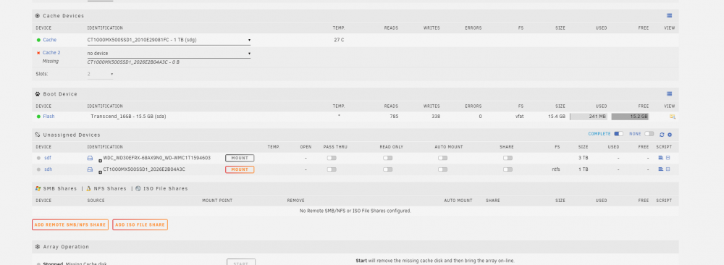The height and width of the screenshot is (265, 724).
Task: Enable Pass Thru for sdf
Action: [x=332, y=158]
